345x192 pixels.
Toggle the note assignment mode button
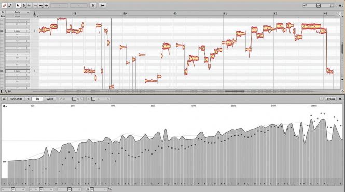coord(10,6)
